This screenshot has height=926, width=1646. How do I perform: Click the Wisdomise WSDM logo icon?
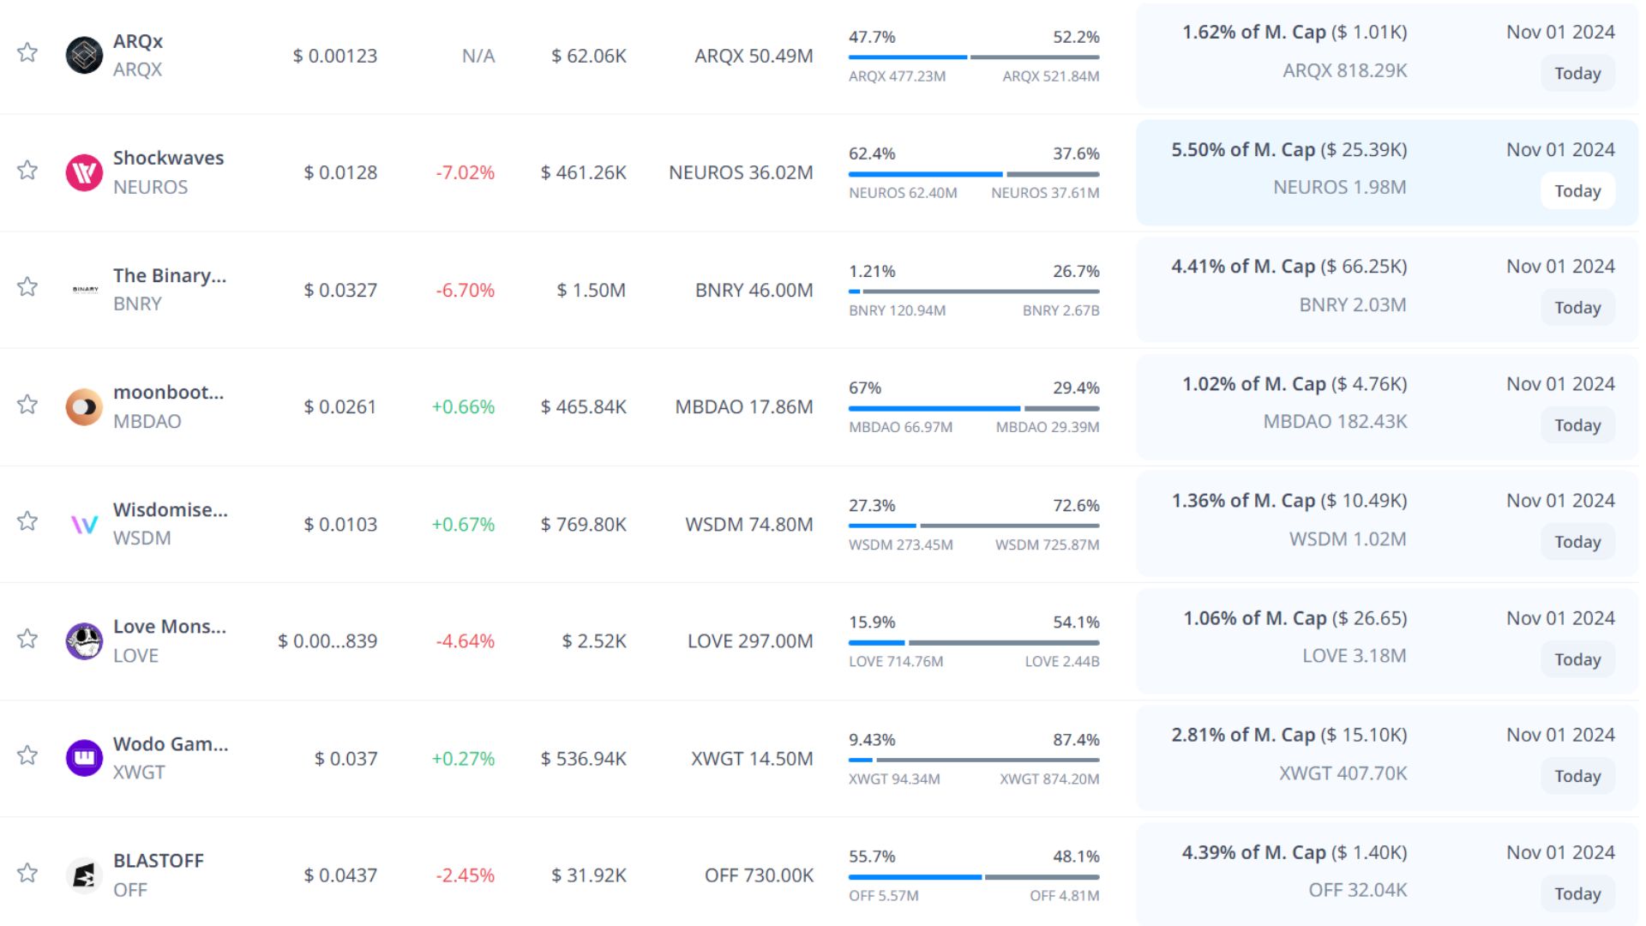tap(84, 524)
